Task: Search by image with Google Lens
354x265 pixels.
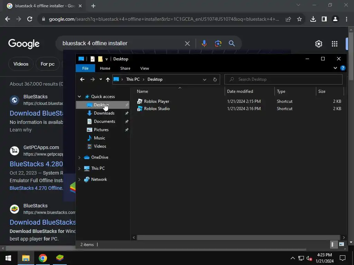Action: pyautogui.click(x=218, y=43)
